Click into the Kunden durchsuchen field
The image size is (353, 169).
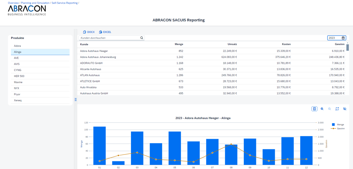click(109, 38)
